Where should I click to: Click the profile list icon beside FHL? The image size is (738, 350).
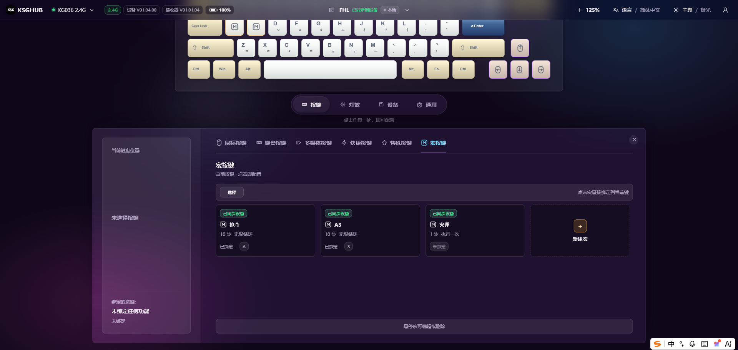331,10
